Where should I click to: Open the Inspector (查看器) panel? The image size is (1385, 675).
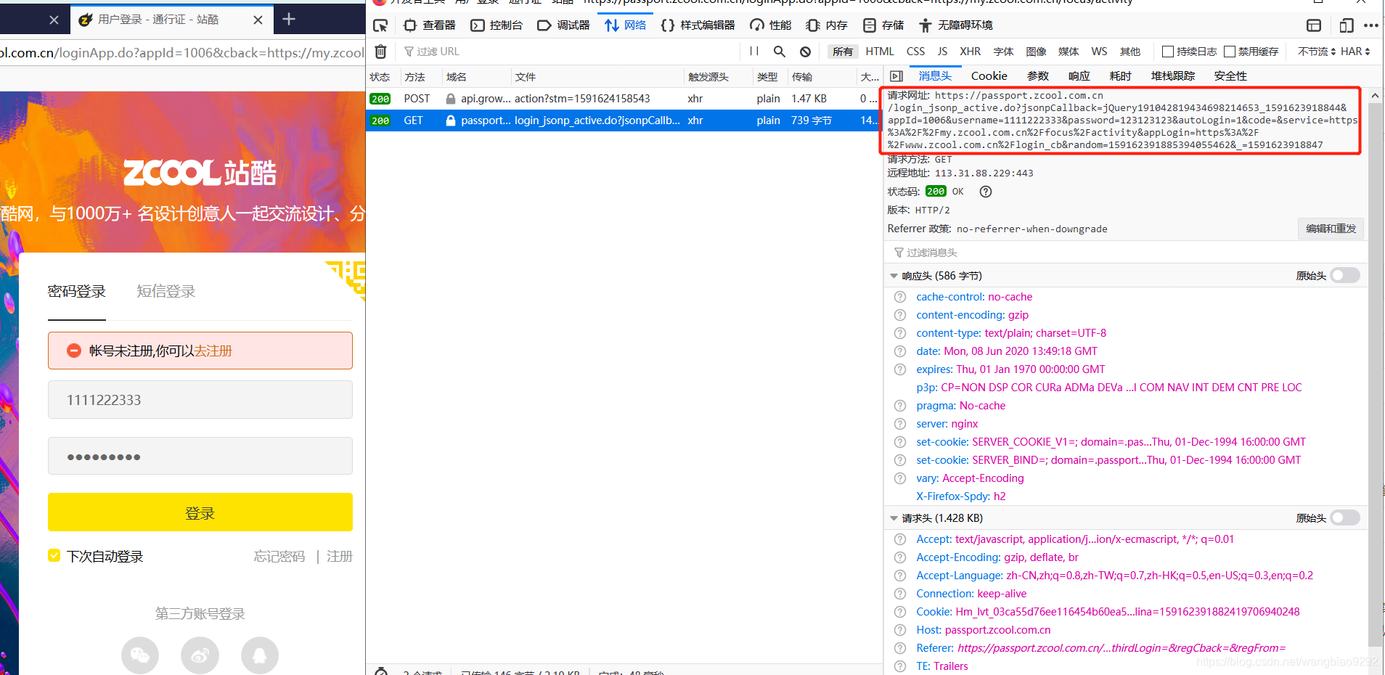pyautogui.click(x=429, y=25)
